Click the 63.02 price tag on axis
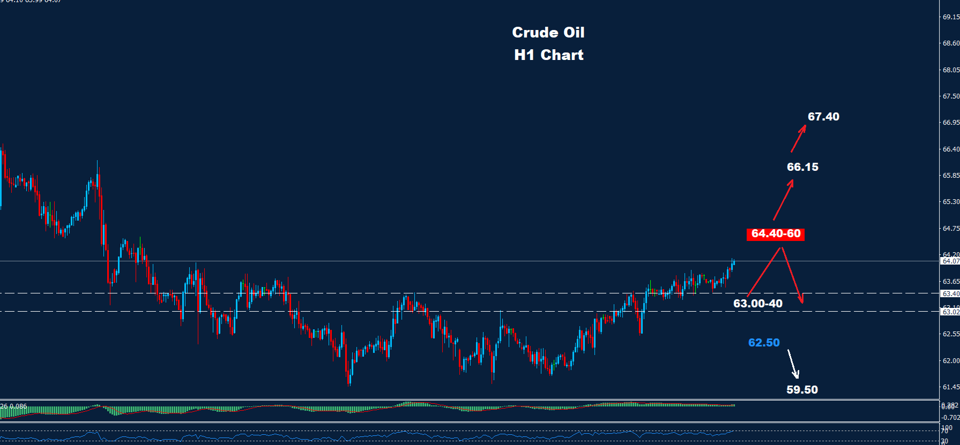The image size is (960, 445). coord(950,312)
